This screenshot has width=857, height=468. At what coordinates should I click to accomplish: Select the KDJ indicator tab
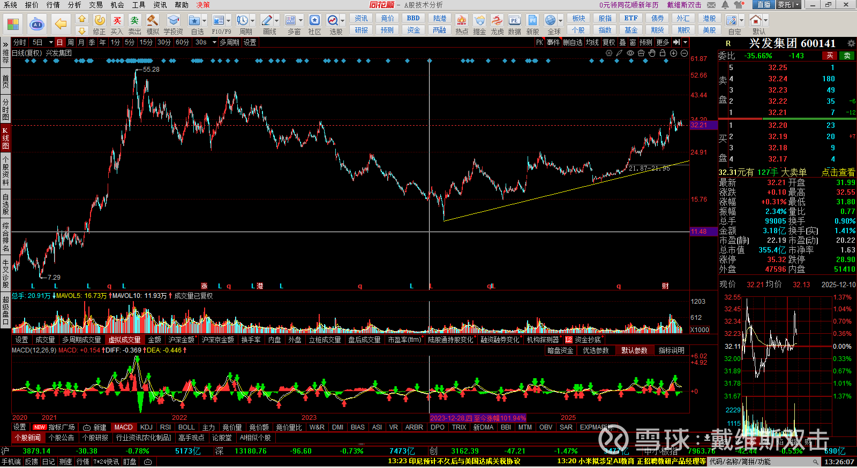146,427
